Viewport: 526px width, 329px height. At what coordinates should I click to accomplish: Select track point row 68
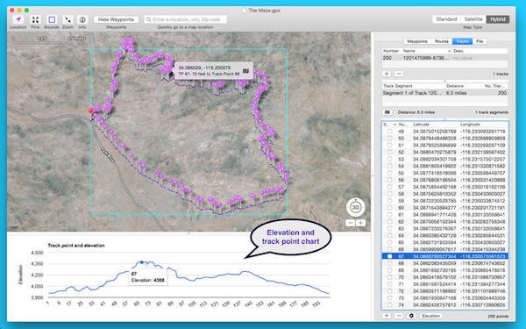444,263
